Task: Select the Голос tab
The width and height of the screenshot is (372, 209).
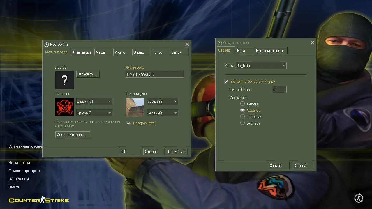Action: pyautogui.click(x=160, y=52)
